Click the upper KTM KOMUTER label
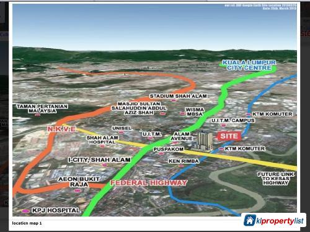 point(272,114)
